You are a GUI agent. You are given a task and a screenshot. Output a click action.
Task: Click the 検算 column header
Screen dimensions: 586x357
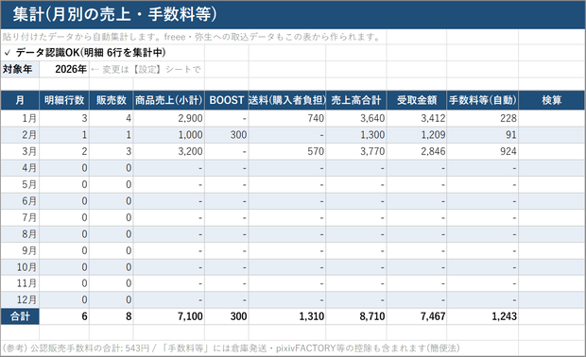(552, 100)
